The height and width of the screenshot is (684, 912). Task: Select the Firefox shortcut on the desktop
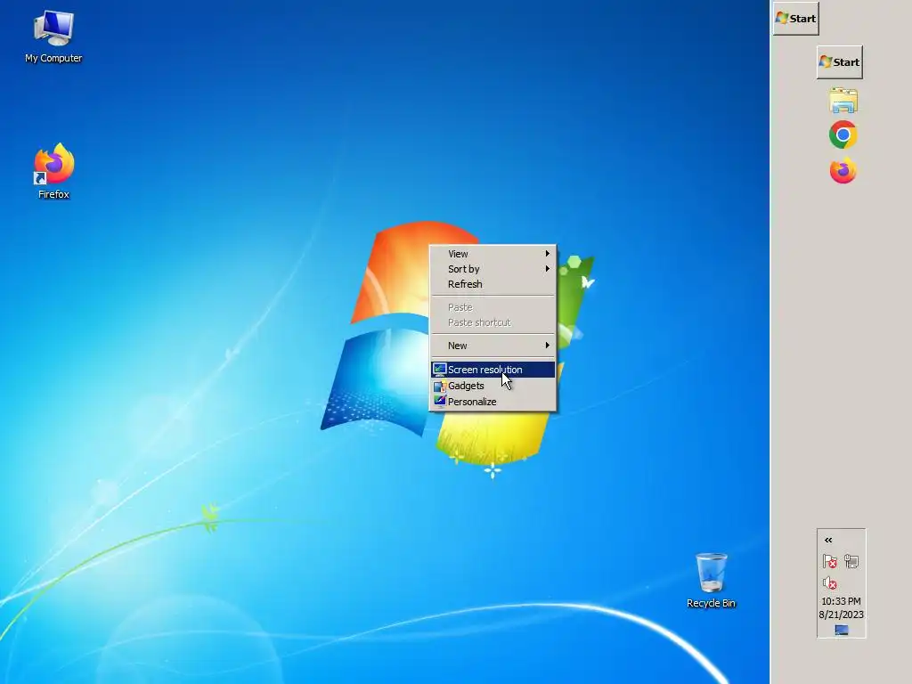[x=53, y=172]
